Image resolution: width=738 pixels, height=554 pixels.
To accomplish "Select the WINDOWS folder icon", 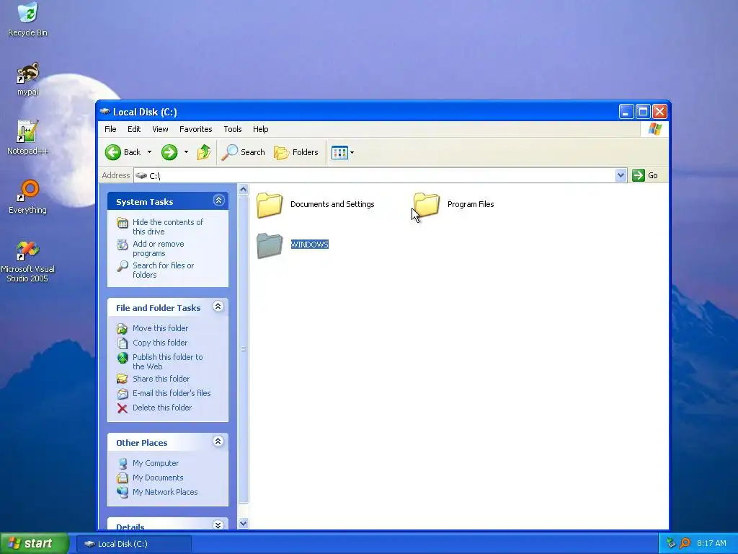I will [x=270, y=245].
